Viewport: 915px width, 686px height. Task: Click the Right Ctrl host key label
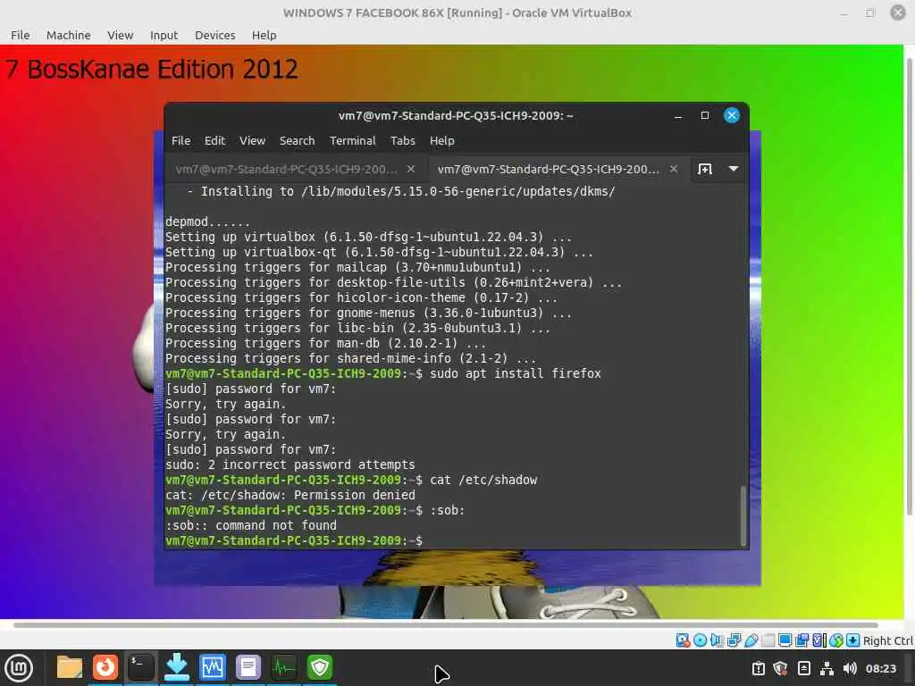[x=888, y=640]
